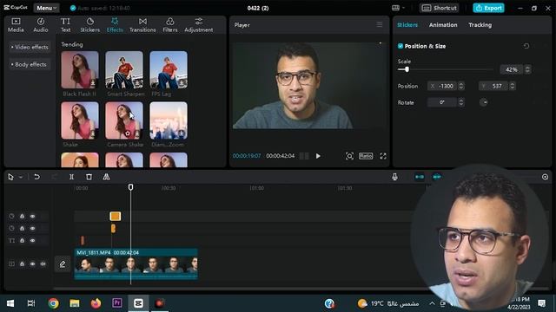Image resolution: width=556 pixels, height=312 pixels.
Task: Click the timeline playhead marker
Action: tap(130, 187)
